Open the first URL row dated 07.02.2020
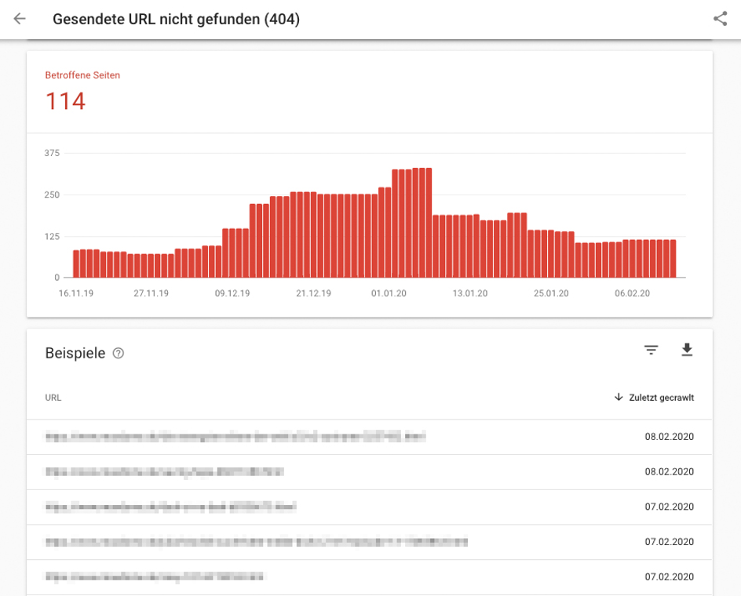This screenshot has width=741, height=596. coord(369,507)
